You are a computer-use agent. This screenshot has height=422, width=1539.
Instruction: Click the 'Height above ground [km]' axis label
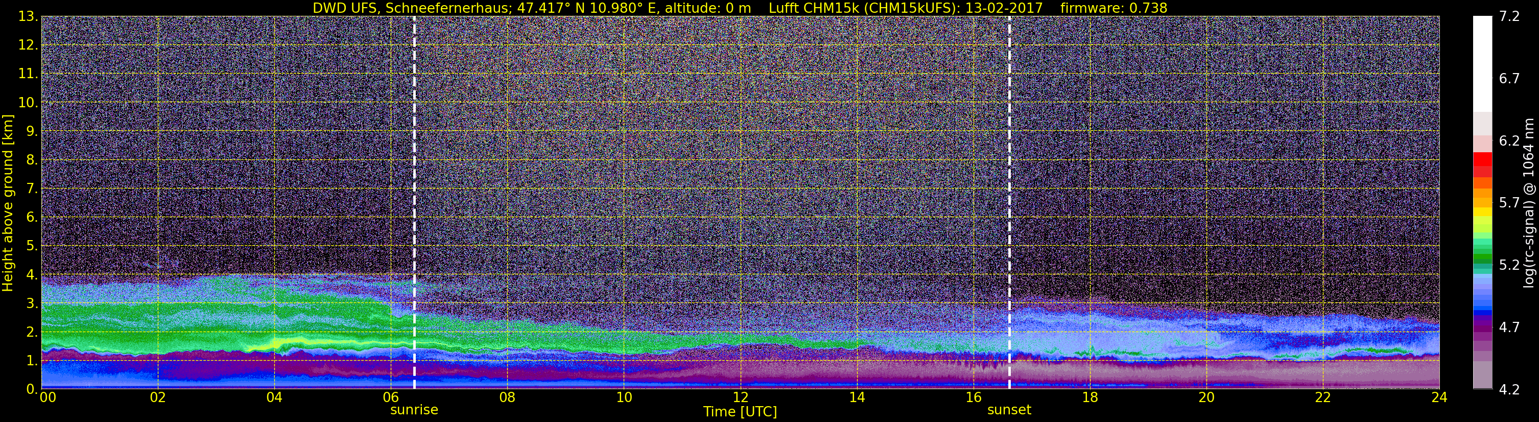tap(8, 203)
